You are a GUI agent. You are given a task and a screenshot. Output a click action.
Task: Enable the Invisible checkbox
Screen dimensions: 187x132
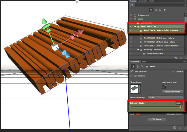173,72
